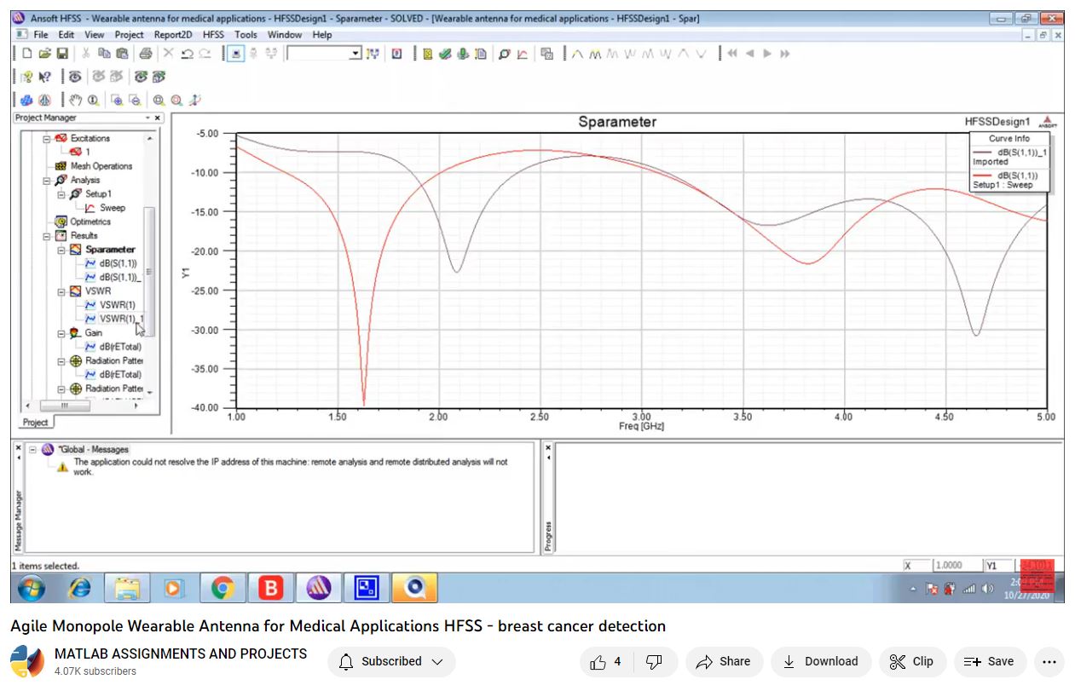Collapse the Sparameter tree node
Screen dimensions: 1075x691
click(61, 250)
